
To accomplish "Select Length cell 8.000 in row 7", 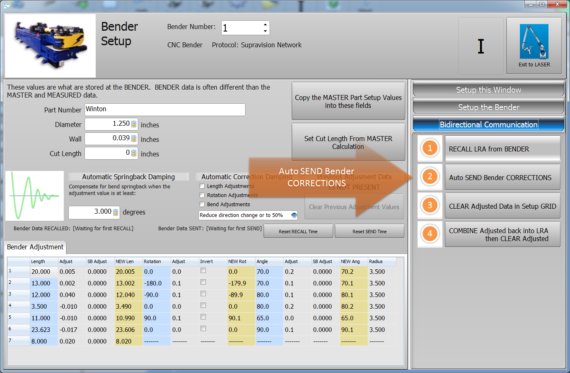I will click(44, 341).
